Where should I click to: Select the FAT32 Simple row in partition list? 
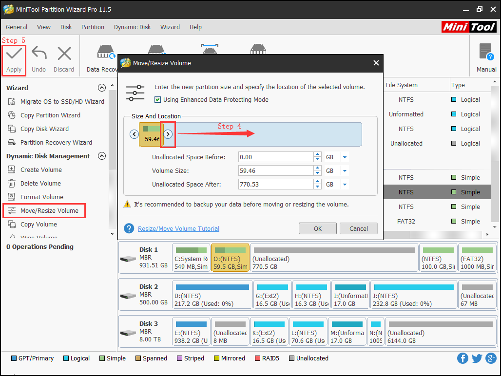click(x=437, y=222)
